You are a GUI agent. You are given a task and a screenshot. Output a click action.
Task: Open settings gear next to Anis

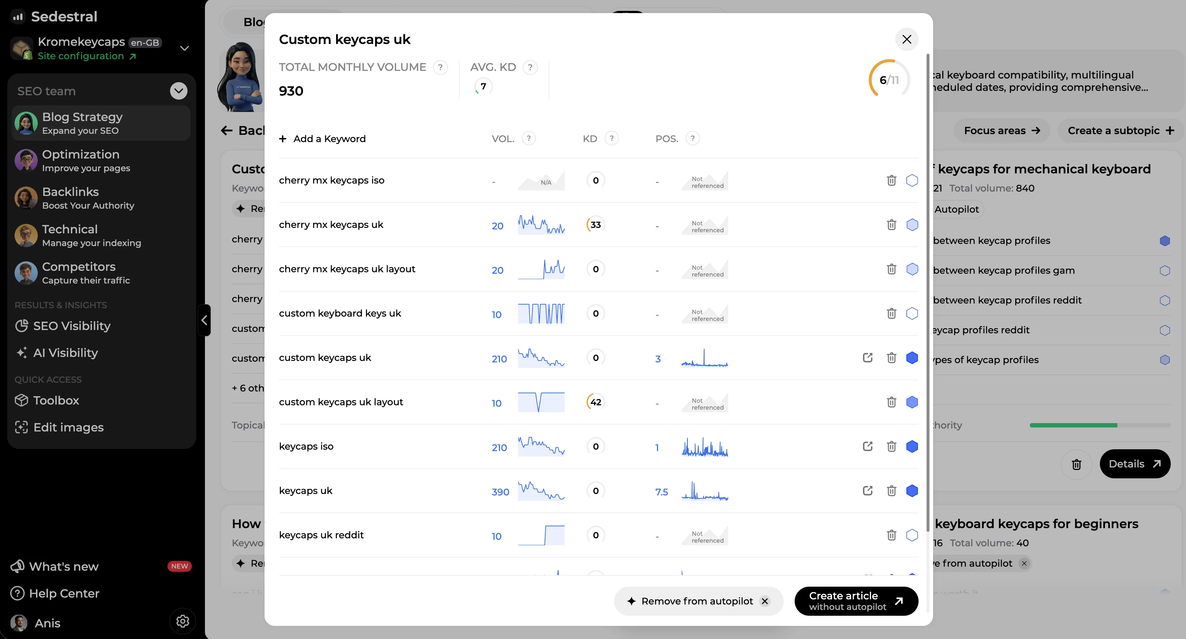point(182,622)
